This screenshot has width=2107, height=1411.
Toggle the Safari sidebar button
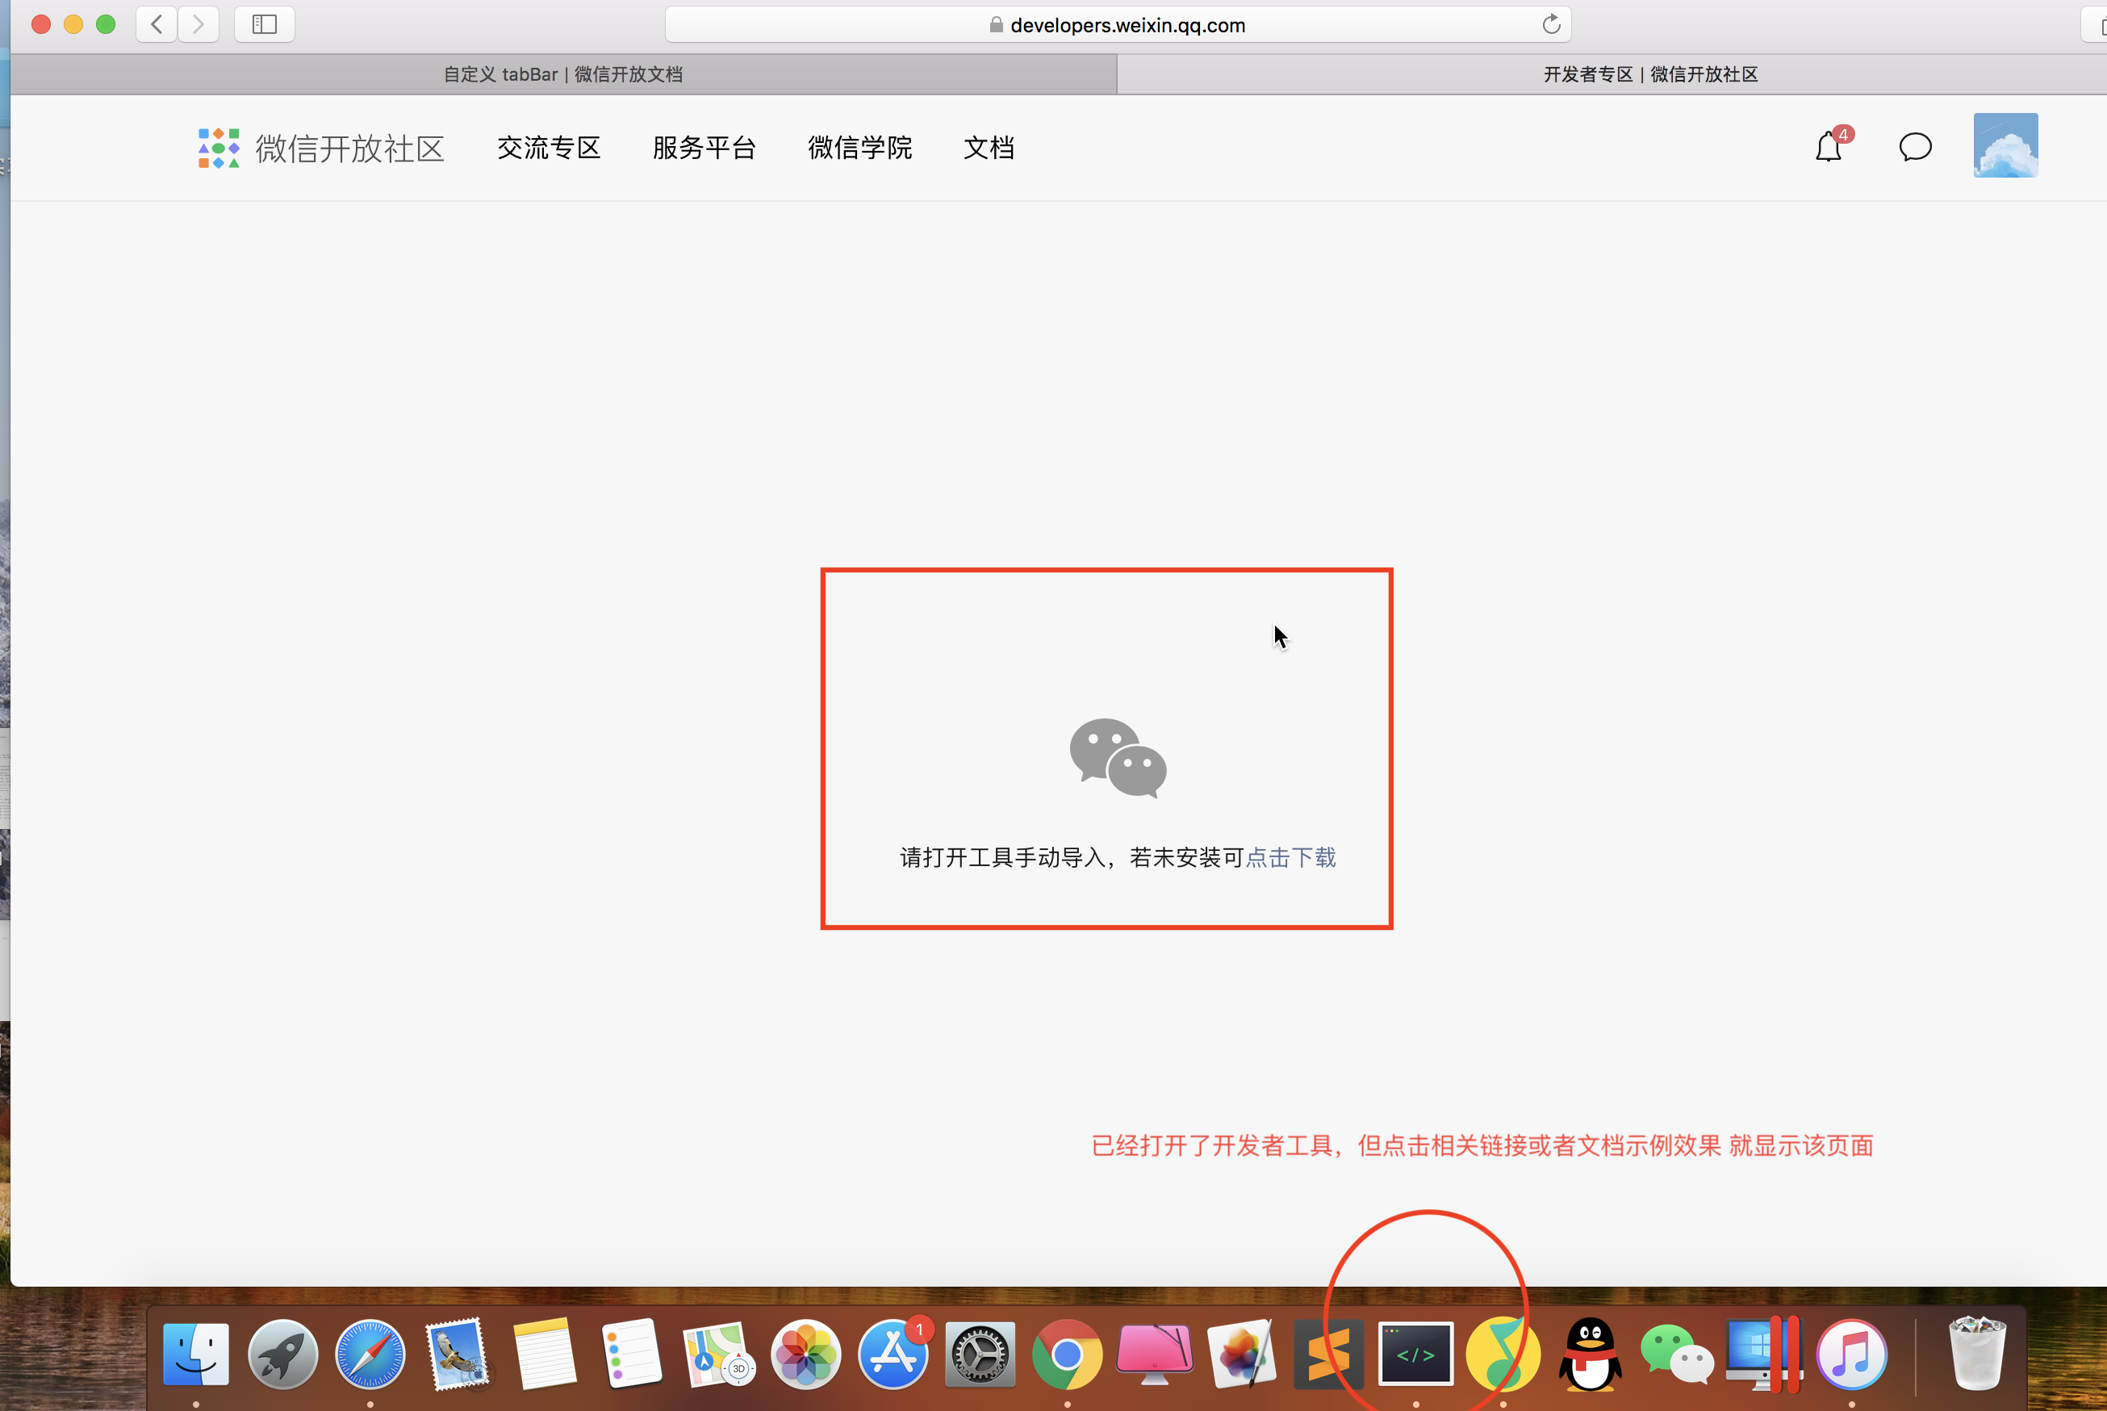click(x=265, y=24)
